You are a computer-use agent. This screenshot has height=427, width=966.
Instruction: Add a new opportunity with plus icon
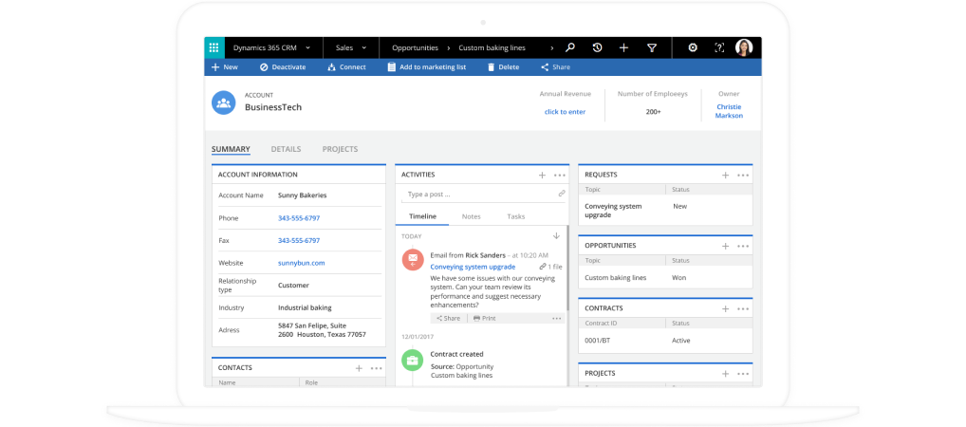pyautogui.click(x=726, y=246)
